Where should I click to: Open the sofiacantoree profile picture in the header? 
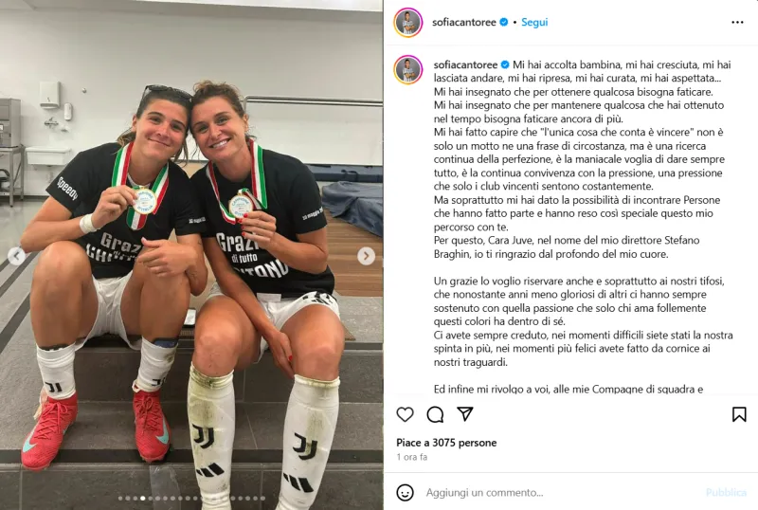point(408,22)
